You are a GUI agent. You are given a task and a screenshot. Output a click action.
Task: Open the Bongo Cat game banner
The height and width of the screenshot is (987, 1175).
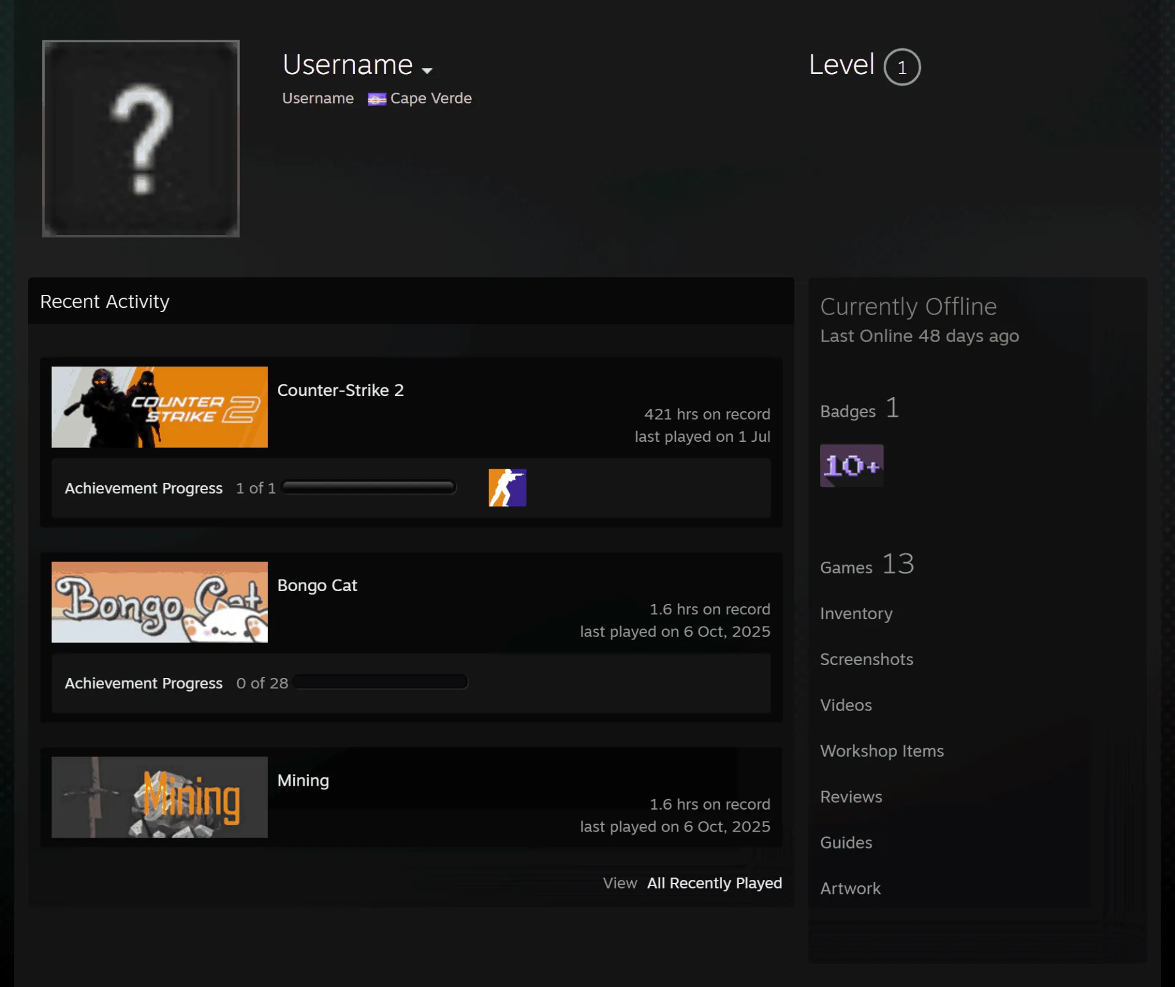[x=160, y=602]
